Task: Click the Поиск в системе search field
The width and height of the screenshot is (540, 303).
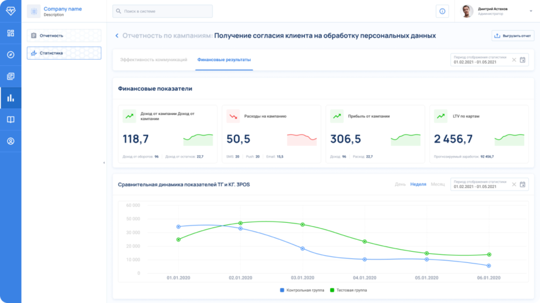Action: 163,11
